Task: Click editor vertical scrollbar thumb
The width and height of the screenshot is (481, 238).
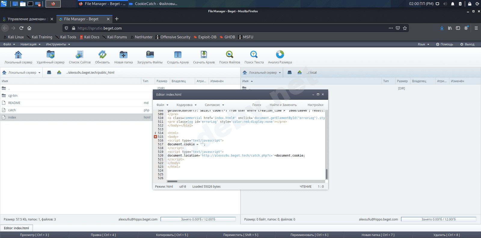Action: tap(326, 174)
